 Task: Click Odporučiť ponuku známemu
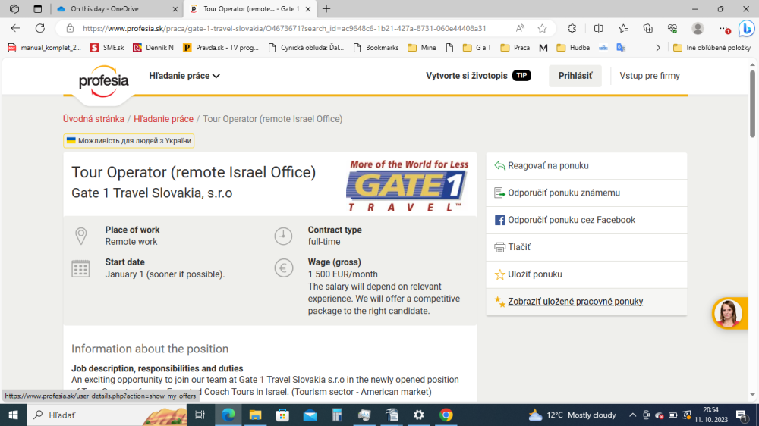pos(587,193)
